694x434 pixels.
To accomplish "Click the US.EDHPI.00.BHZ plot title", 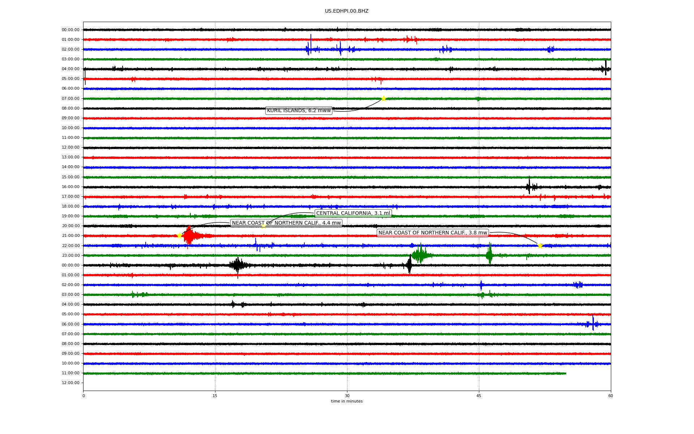I will [x=347, y=11].
